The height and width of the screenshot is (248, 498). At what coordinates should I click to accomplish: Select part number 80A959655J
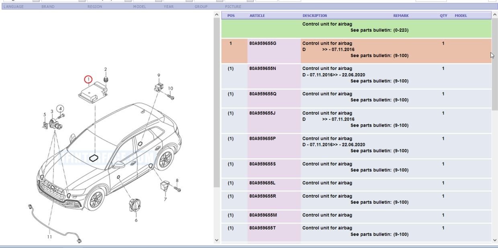point(262,113)
